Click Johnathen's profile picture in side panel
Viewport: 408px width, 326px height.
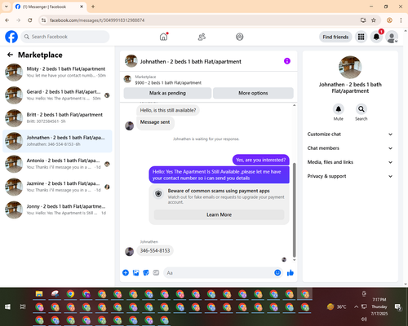pos(350,67)
